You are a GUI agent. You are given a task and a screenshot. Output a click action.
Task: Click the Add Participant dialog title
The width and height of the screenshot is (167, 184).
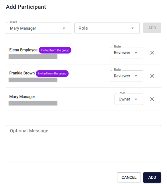pyautogui.click(x=26, y=7)
